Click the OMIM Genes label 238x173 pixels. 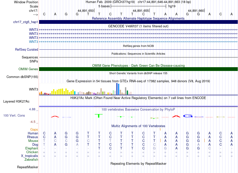point(28,69)
